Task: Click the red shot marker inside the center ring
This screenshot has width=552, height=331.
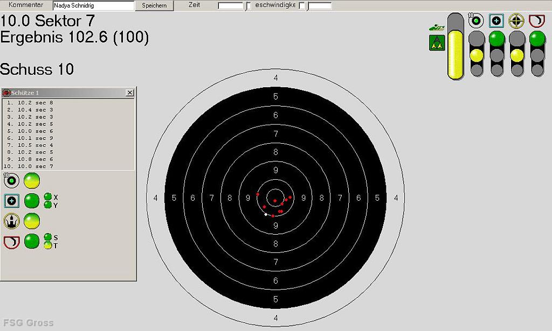Action: (275, 201)
